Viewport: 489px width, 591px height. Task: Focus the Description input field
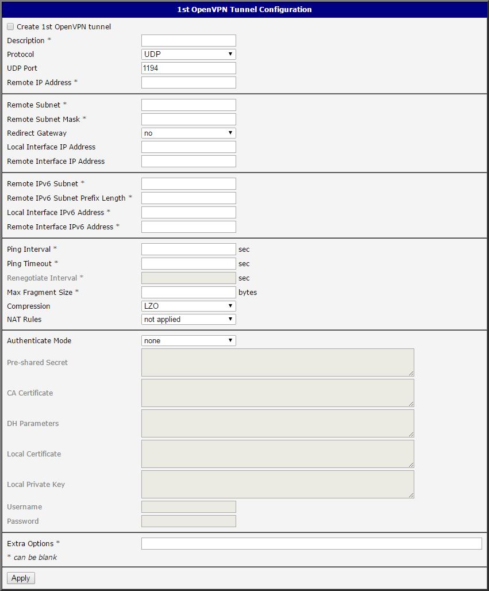[188, 40]
